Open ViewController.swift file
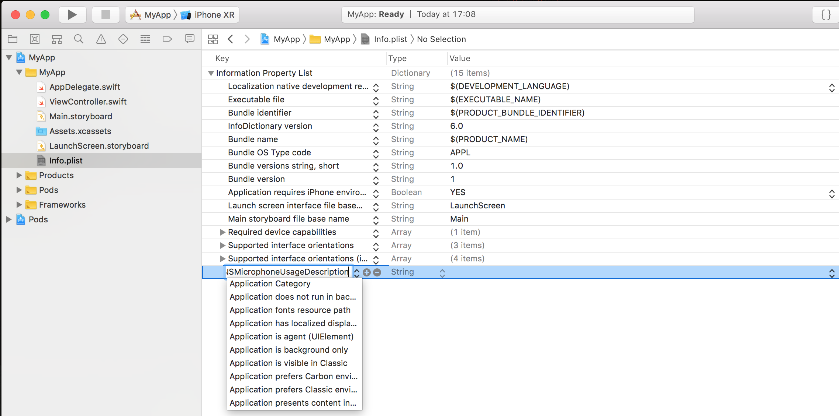 88,102
